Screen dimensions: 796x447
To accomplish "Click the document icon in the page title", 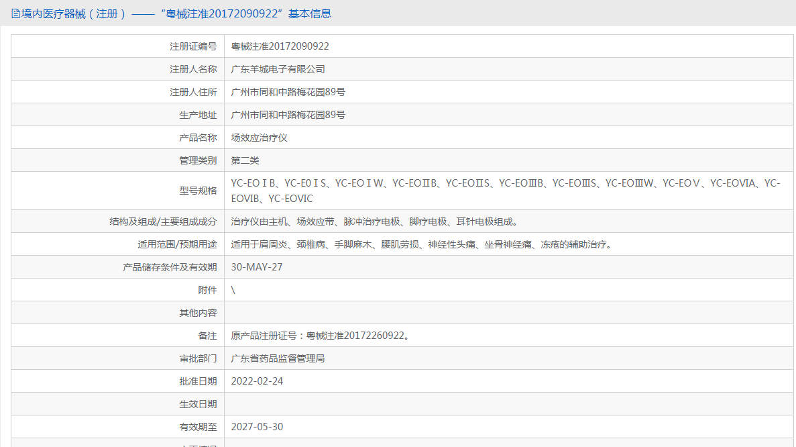I will click(x=15, y=13).
